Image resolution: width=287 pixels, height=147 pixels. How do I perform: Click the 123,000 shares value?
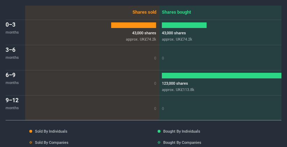click(x=175, y=83)
